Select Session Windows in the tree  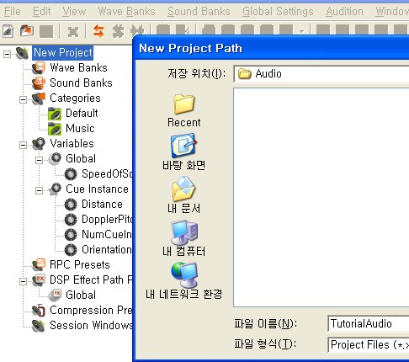pos(91,326)
